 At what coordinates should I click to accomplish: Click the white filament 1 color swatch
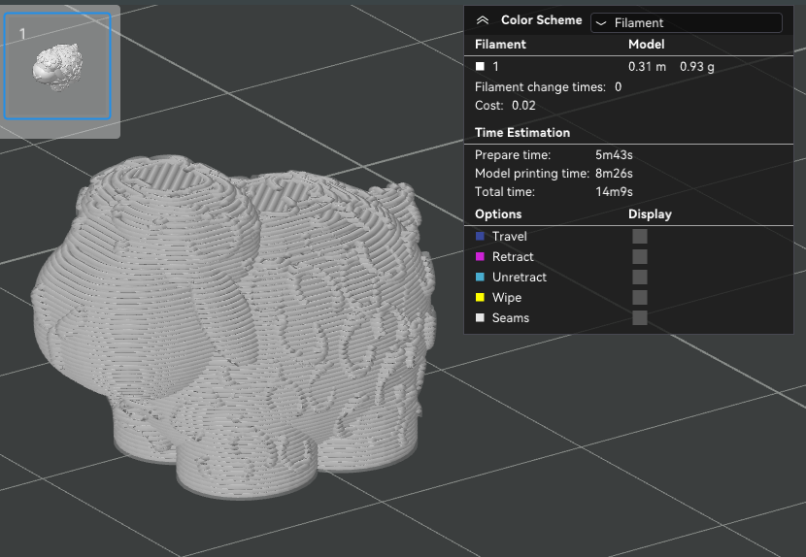(480, 66)
